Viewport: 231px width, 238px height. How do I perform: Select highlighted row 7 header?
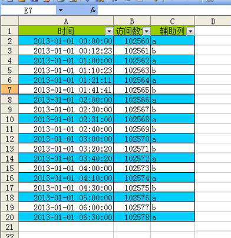point(9,90)
